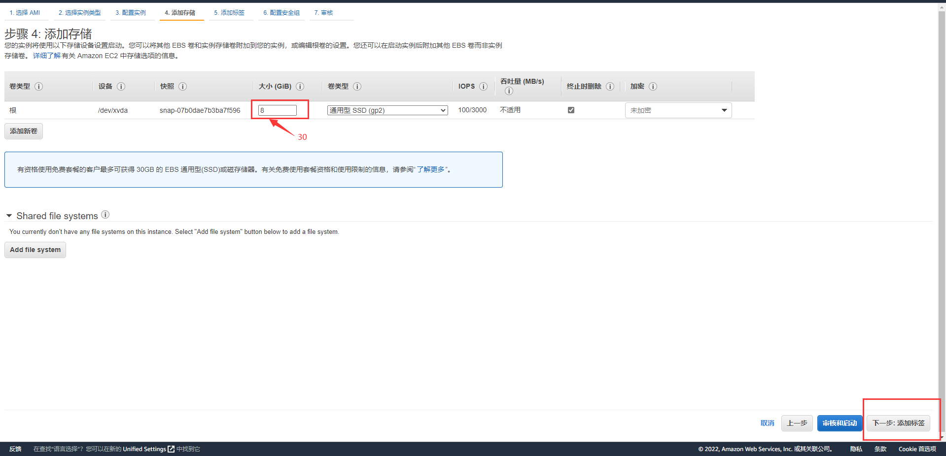Uncheck the 终止时删除 checkbox for root volume
The height and width of the screenshot is (456, 946).
[571, 110]
